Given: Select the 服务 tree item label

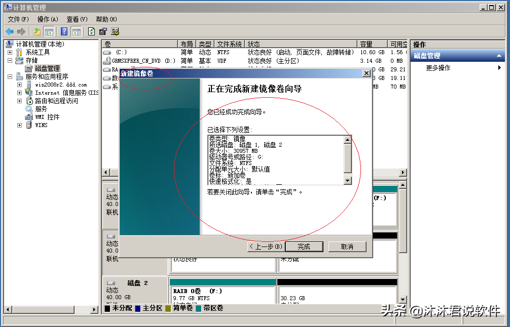Looking at the screenshot, I should [x=41, y=109].
